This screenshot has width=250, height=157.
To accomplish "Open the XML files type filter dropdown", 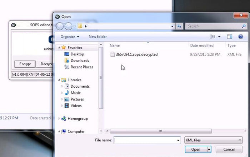I will [240, 140].
